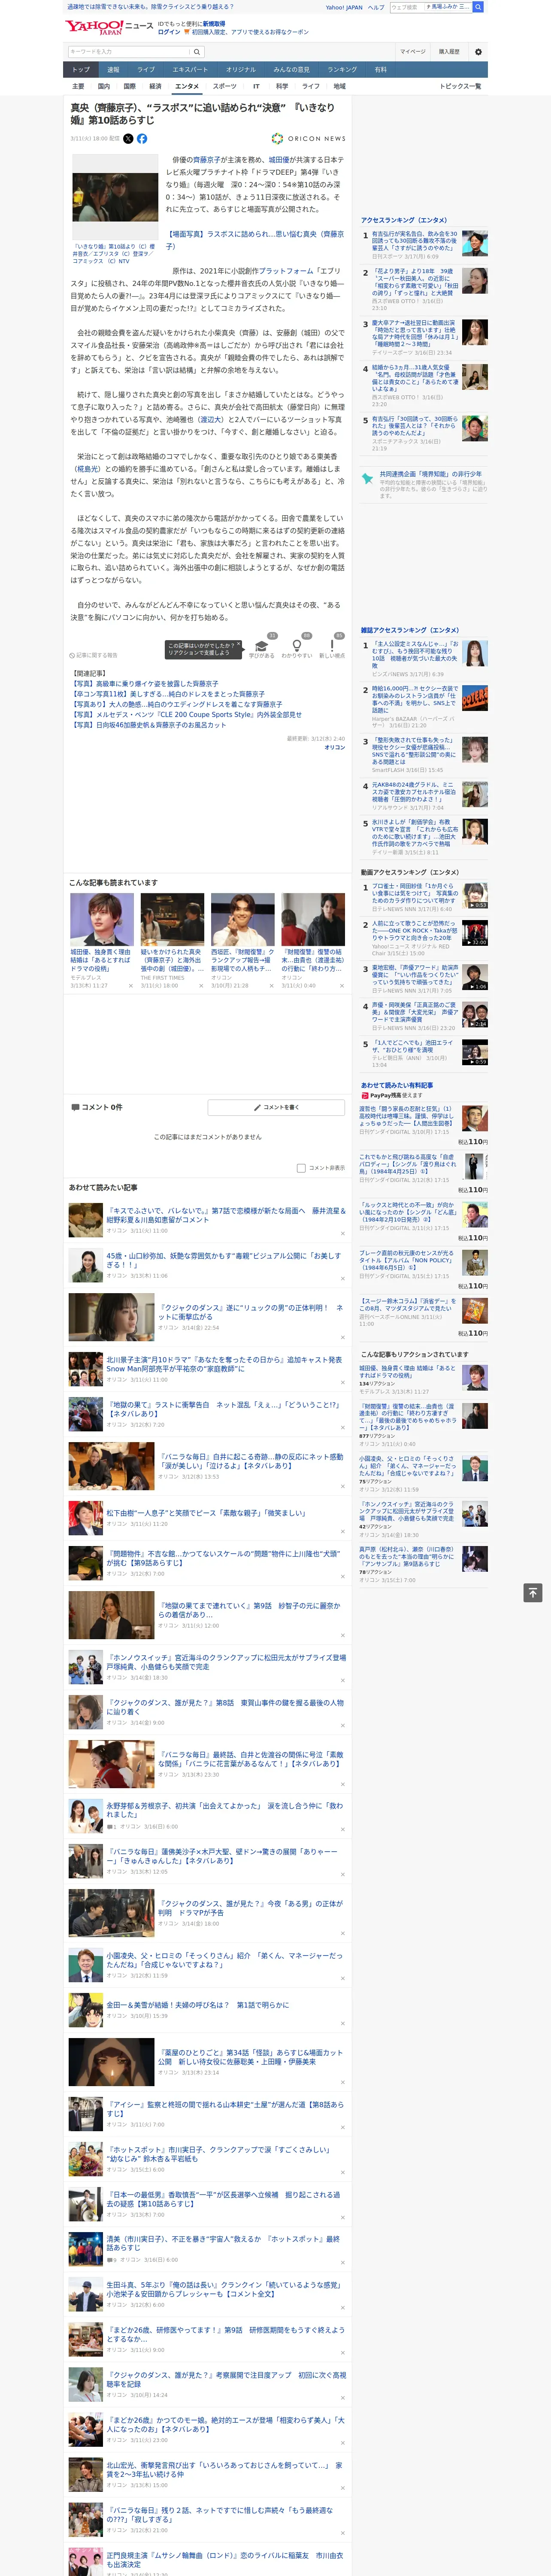Select the 有料 navigation tab
This screenshot has width=551, height=2576.
tap(381, 70)
